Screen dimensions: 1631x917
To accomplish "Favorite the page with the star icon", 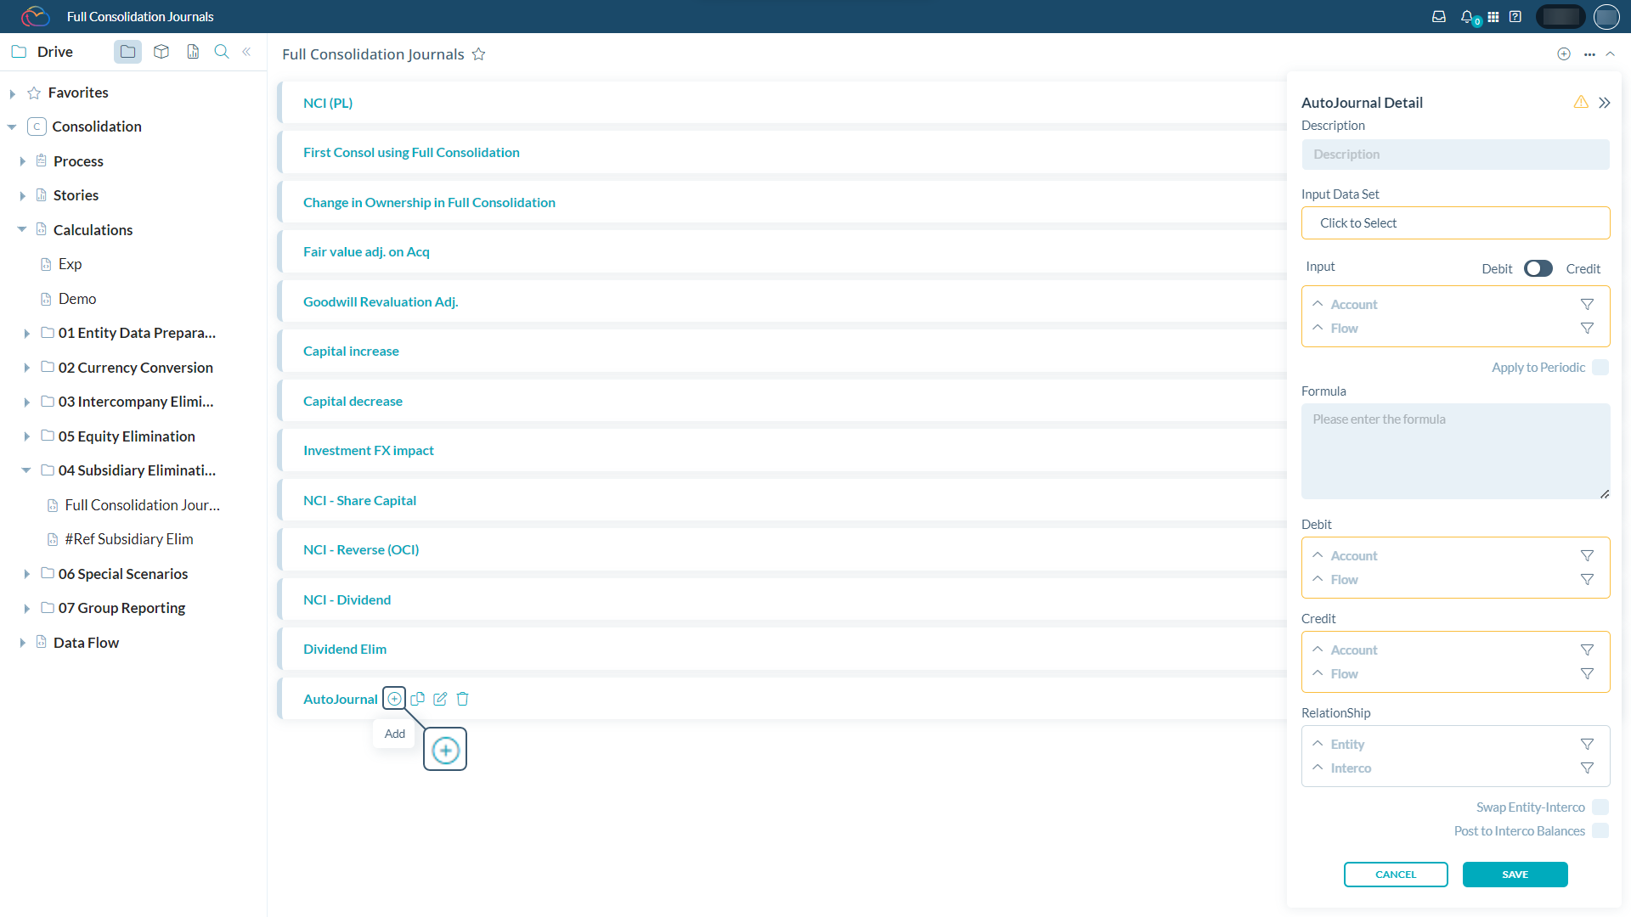I will (479, 54).
